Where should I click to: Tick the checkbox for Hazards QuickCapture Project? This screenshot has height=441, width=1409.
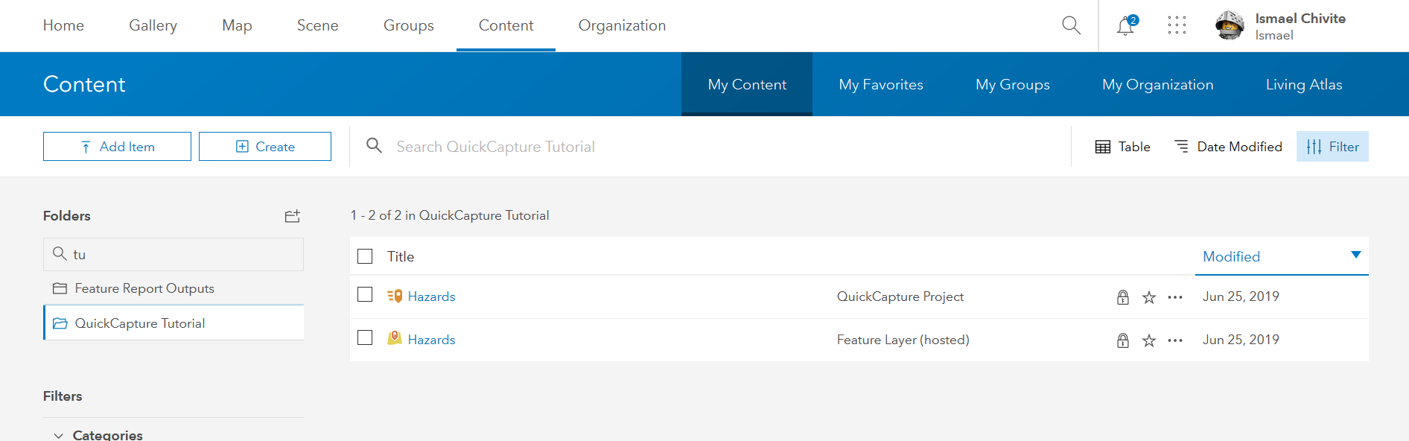pyautogui.click(x=365, y=295)
